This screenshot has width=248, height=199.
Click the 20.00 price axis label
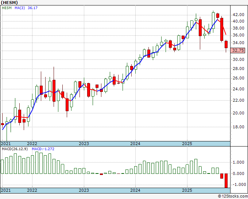(239, 113)
